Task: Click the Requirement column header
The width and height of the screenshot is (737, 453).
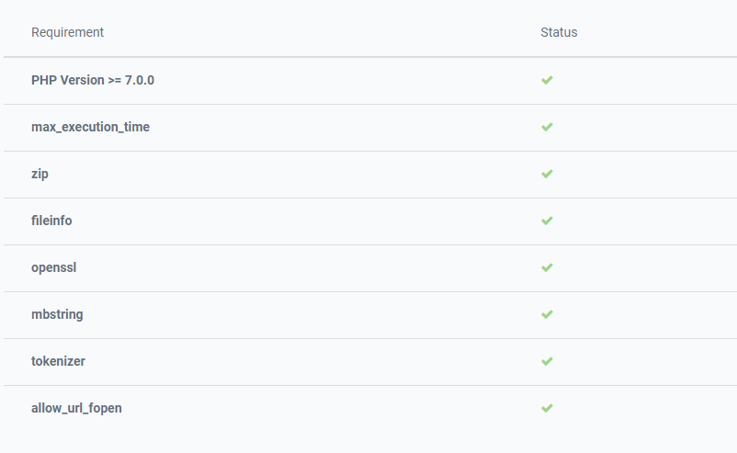Action: (x=67, y=32)
